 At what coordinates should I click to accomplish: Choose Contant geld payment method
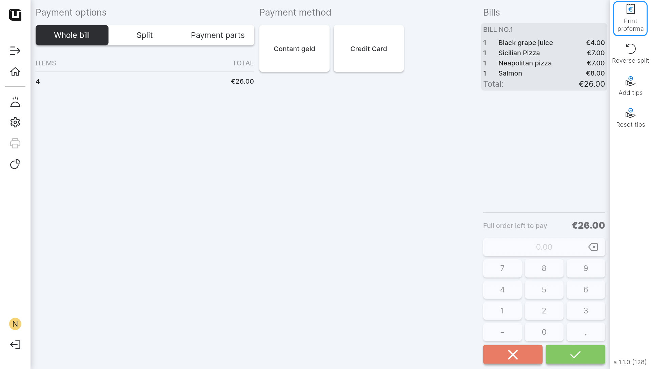pyautogui.click(x=294, y=49)
